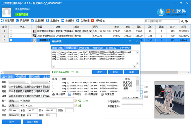This screenshot has height=125, width=191.
Task: Switch to the 平台大全 tab
Action: (x=124, y=48)
